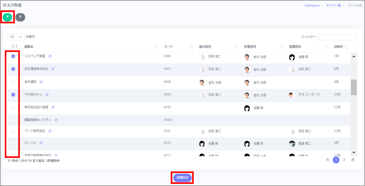Viewport: 365px width, 186px height.
Task: Open external link icon beside 株式会社四川食堂
Action: pyautogui.click(x=52, y=107)
